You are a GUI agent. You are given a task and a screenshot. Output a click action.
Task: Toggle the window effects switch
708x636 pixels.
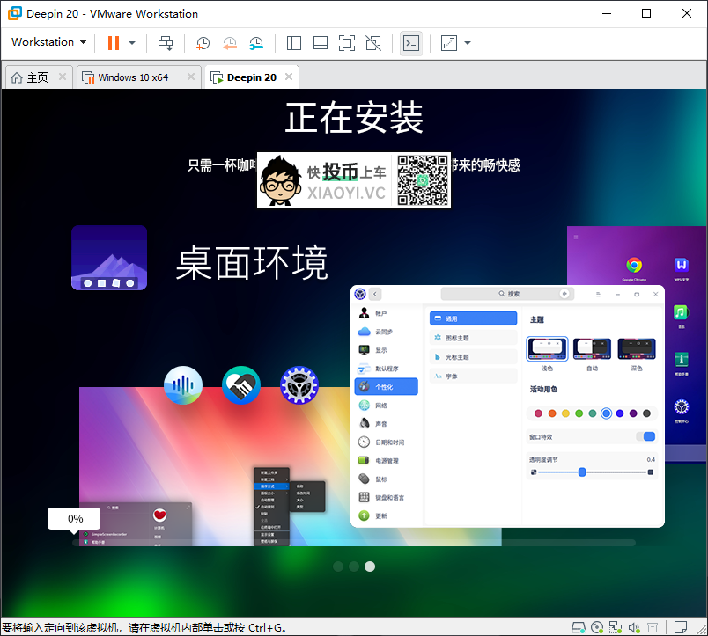coord(647,436)
